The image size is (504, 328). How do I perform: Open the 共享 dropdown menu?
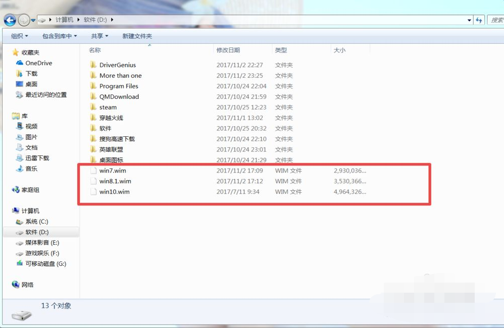click(x=99, y=36)
